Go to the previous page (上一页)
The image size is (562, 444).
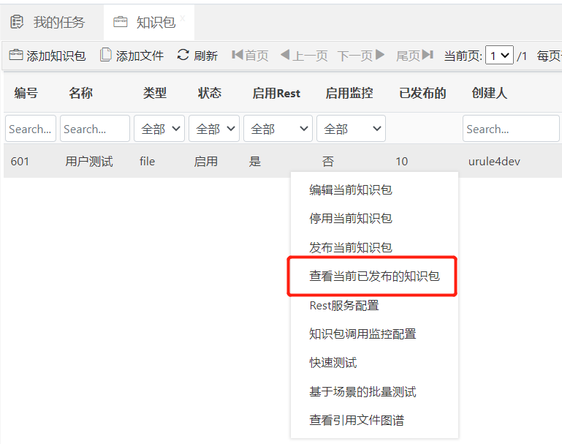[x=304, y=56]
